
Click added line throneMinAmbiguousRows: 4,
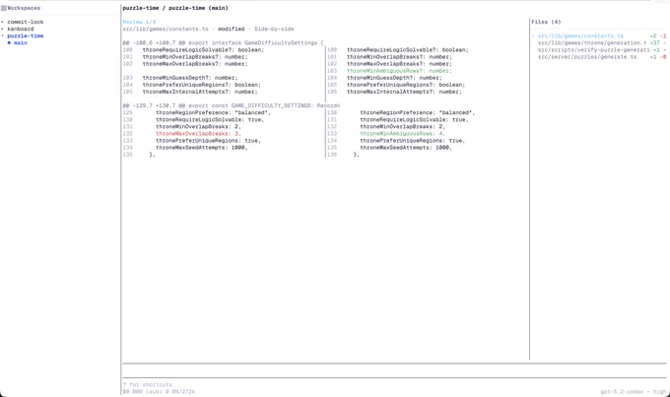402,133
